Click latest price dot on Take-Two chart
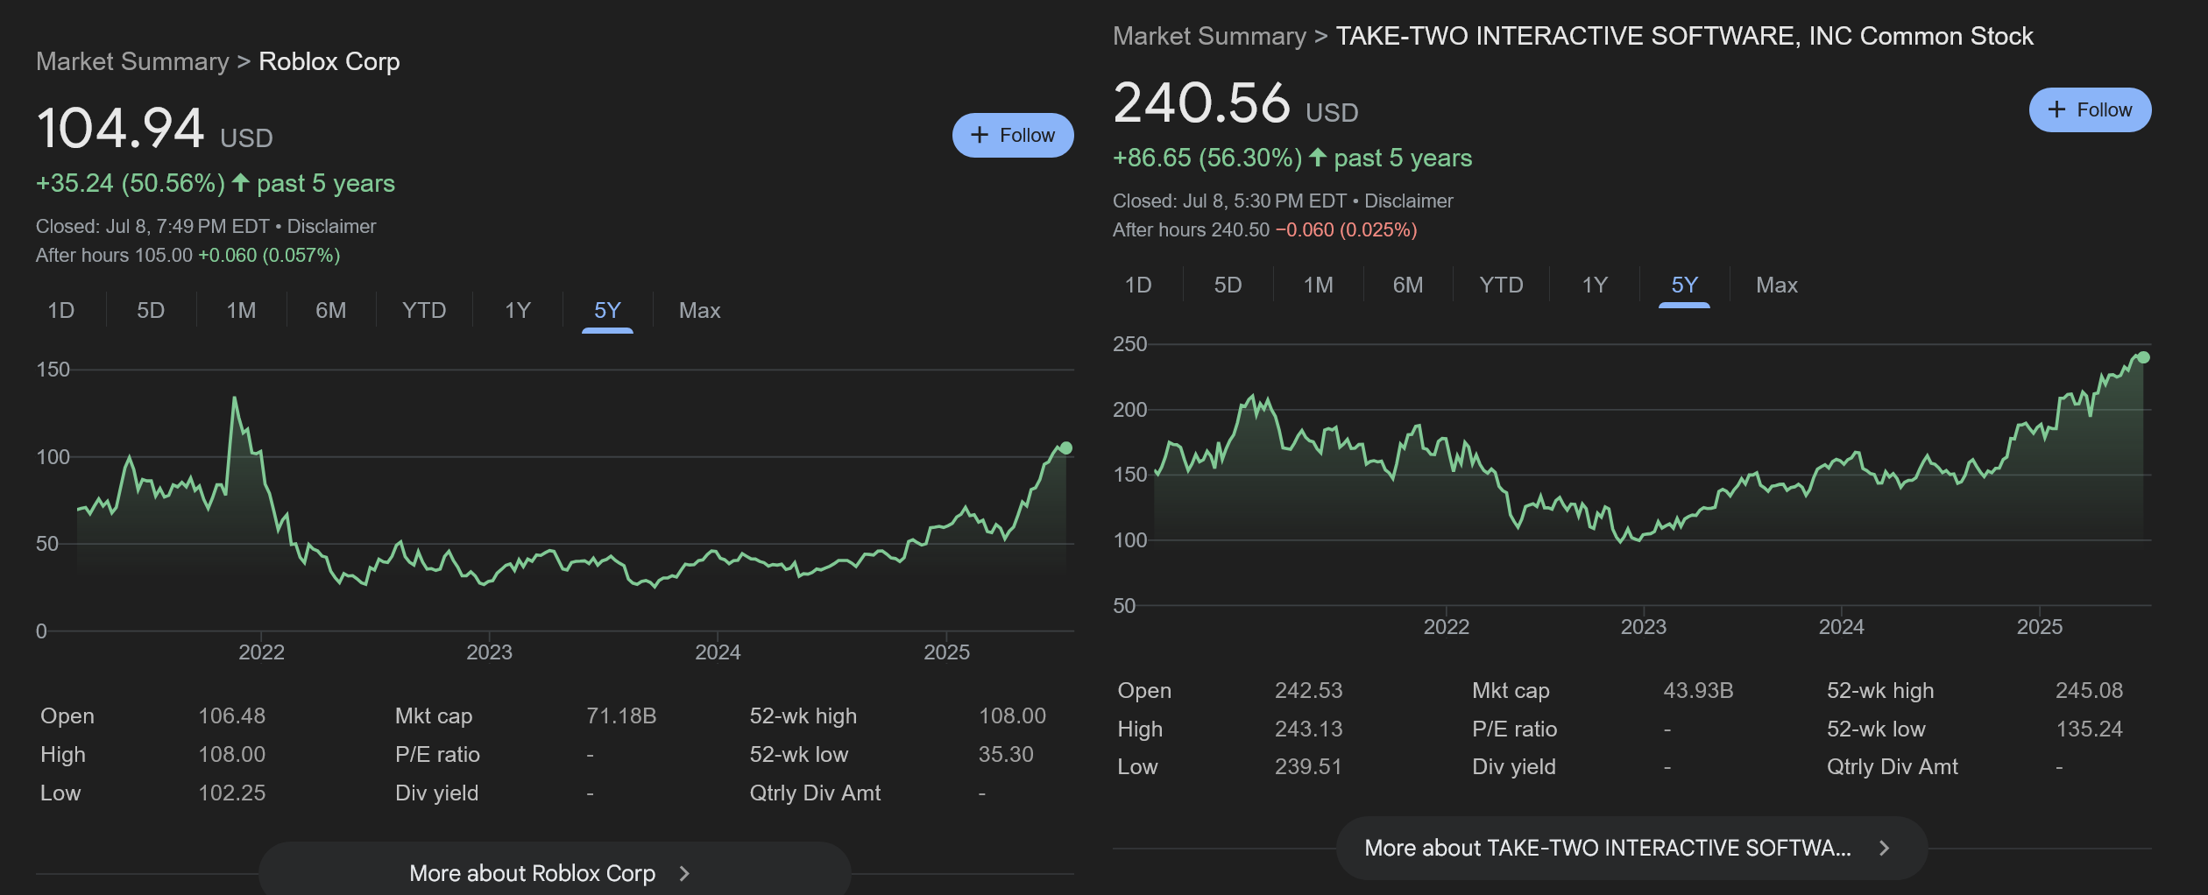The width and height of the screenshot is (2208, 895). (2143, 357)
